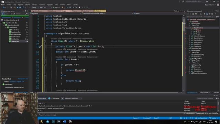Click the Photoshop icon in the taskbar

tap(53, 122)
